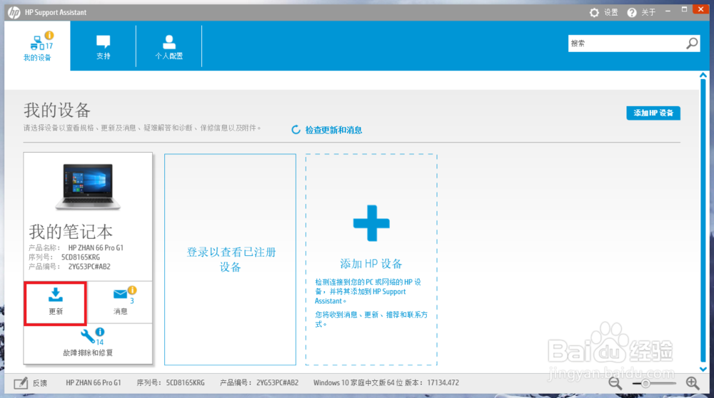This screenshot has height=398, width=714.
Task: Open the 反馈 feedback icon
Action: tap(21, 383)
